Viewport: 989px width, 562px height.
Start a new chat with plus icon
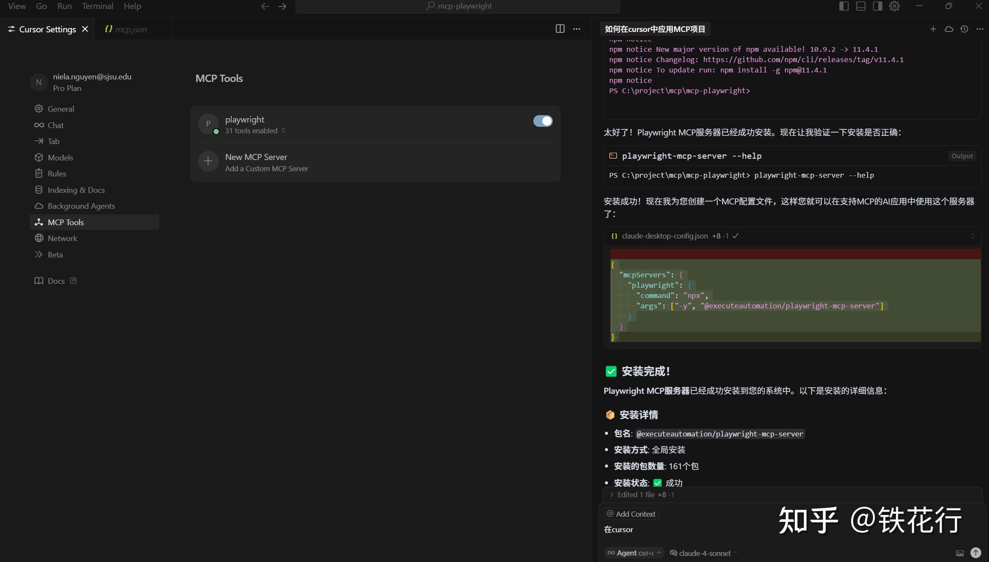tap(933, 29)
